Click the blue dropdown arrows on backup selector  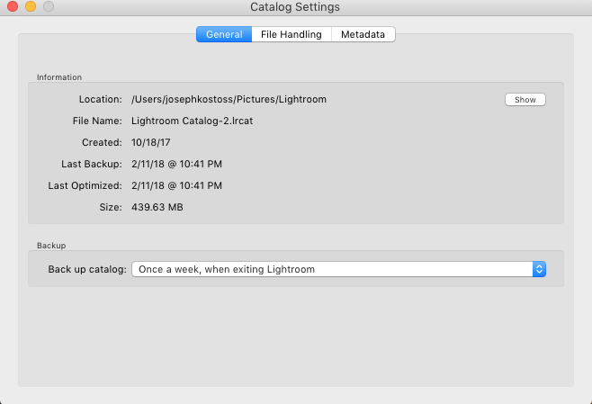(x=539, y=269)
